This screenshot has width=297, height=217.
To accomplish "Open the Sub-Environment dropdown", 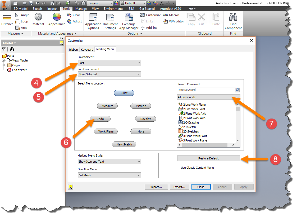I will tap(109, 74).
